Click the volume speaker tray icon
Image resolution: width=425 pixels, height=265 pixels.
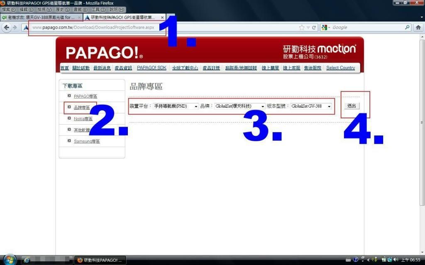coord(395,260)
